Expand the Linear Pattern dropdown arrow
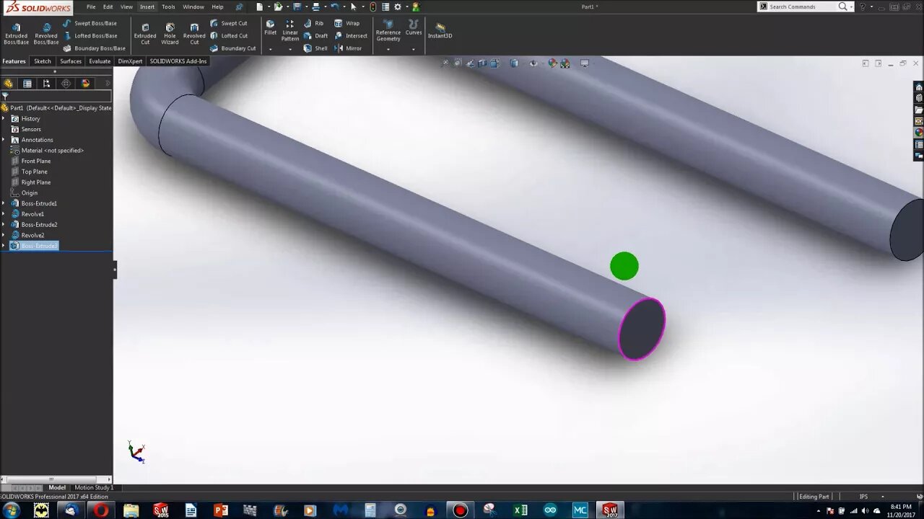 click(290, 49)
